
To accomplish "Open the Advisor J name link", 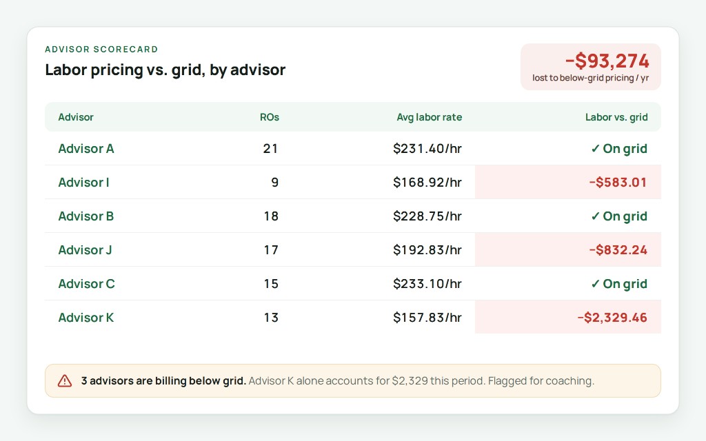I will (85, 249).
